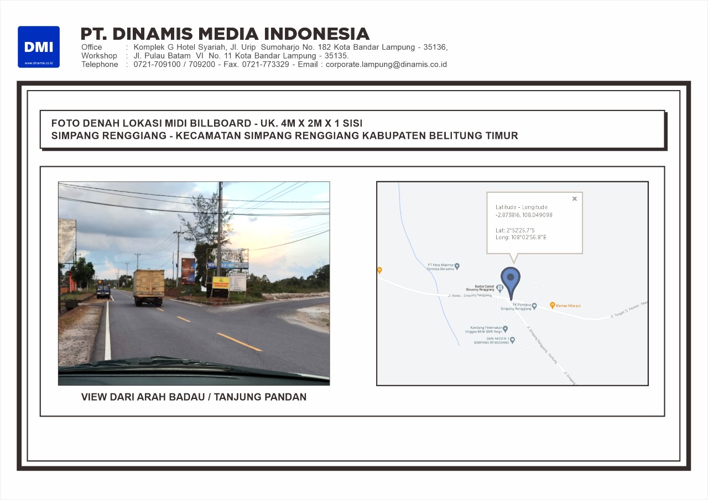The width and height of the screenshot is (708, 500).
Task: Click the 'Lat: 2°52'25.7"S' line
Action: 517,230
